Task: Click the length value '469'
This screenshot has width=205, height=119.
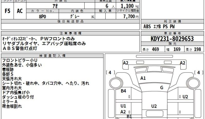Action: pos(155,49)
